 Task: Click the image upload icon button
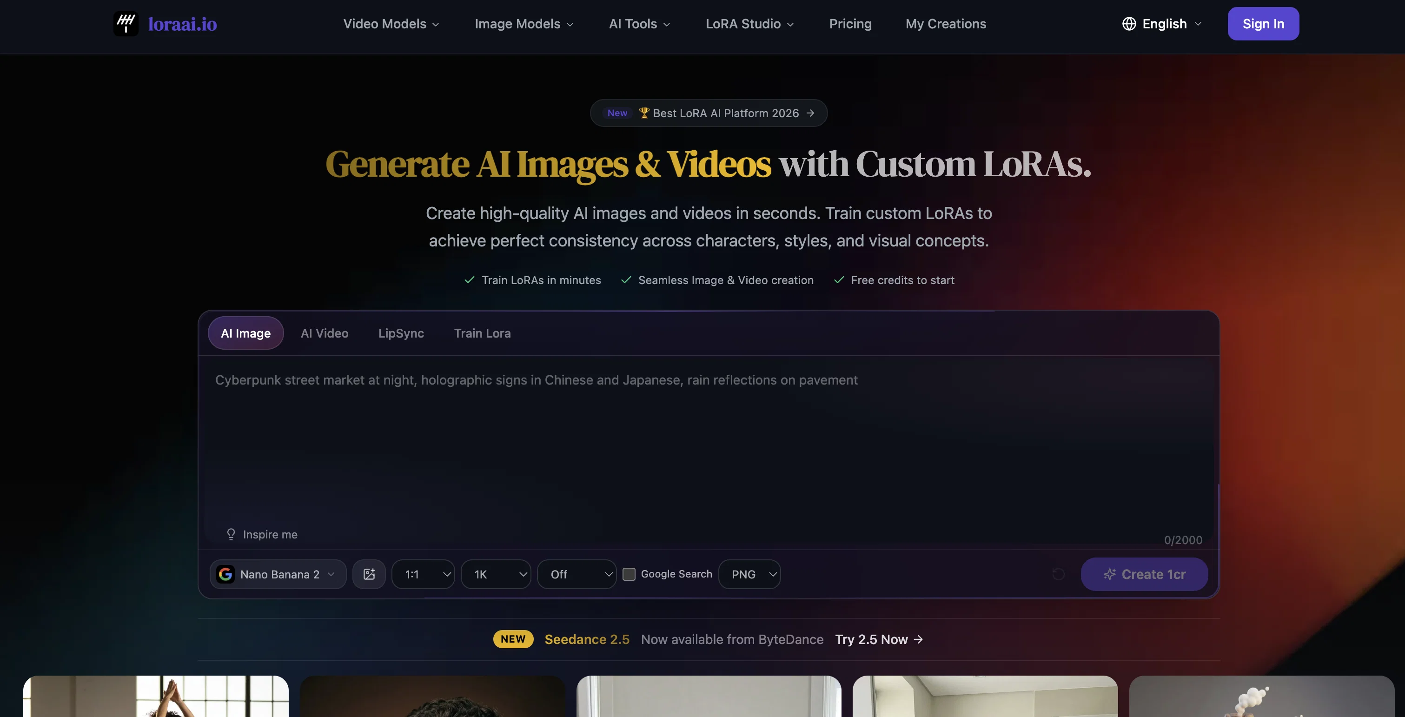coord(369,574)
